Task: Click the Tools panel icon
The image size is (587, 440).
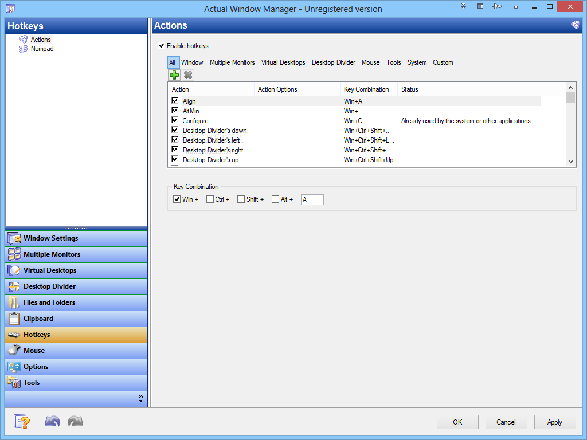Action: [14, 383]
